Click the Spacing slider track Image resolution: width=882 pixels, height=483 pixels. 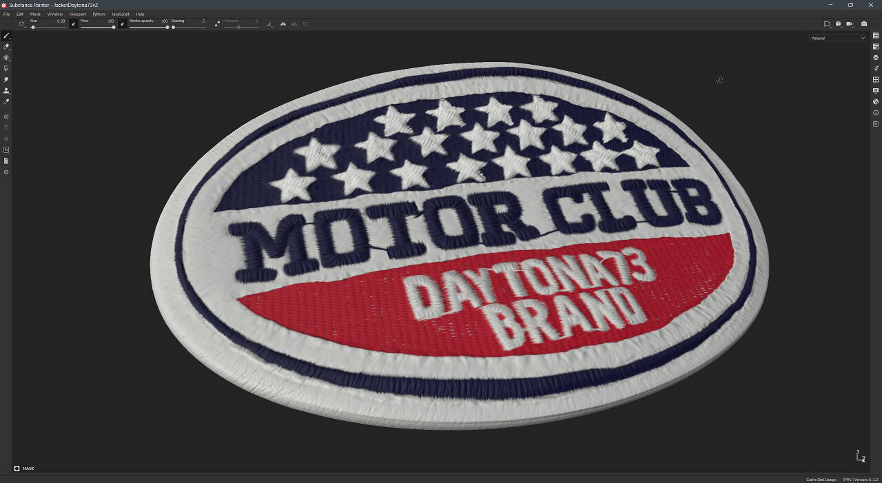pyautogui.click(x=189, y=28)
